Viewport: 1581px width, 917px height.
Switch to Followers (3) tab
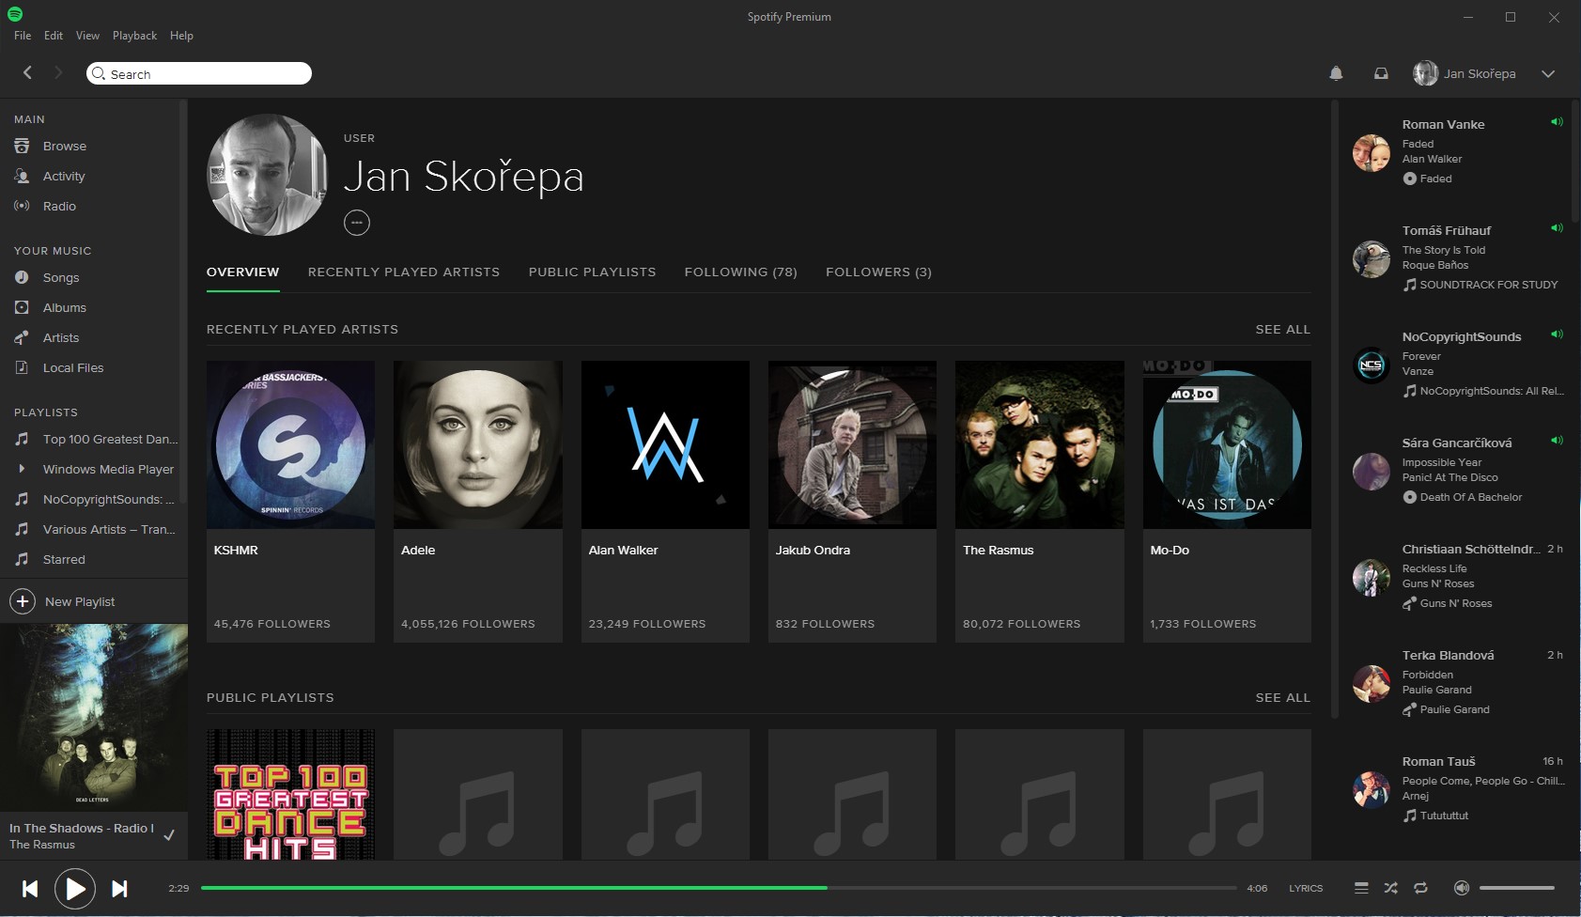[878, 272]
